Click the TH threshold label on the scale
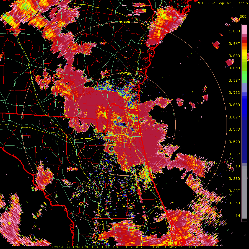 coord(238,216)
